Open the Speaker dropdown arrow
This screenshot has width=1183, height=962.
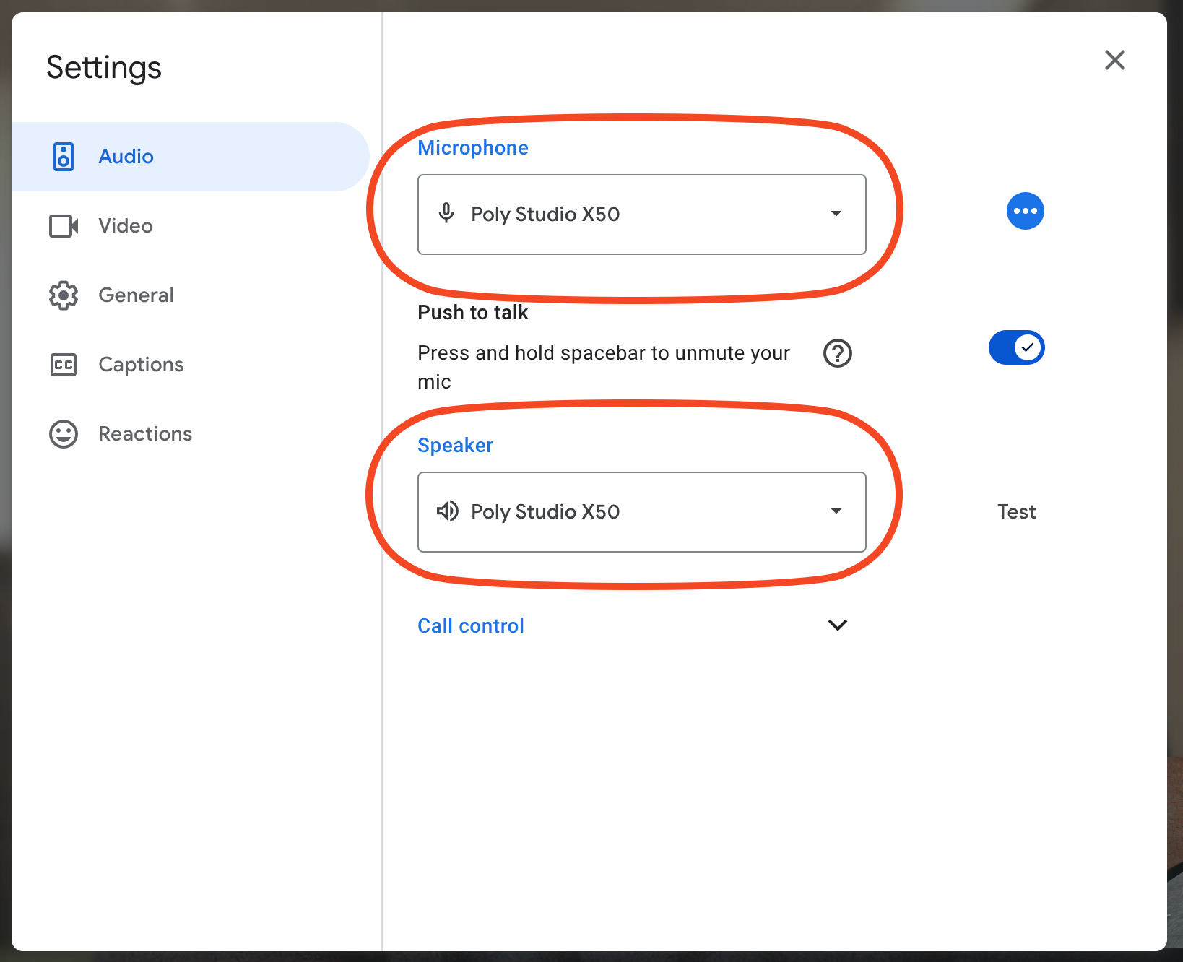tap(836, 511)
